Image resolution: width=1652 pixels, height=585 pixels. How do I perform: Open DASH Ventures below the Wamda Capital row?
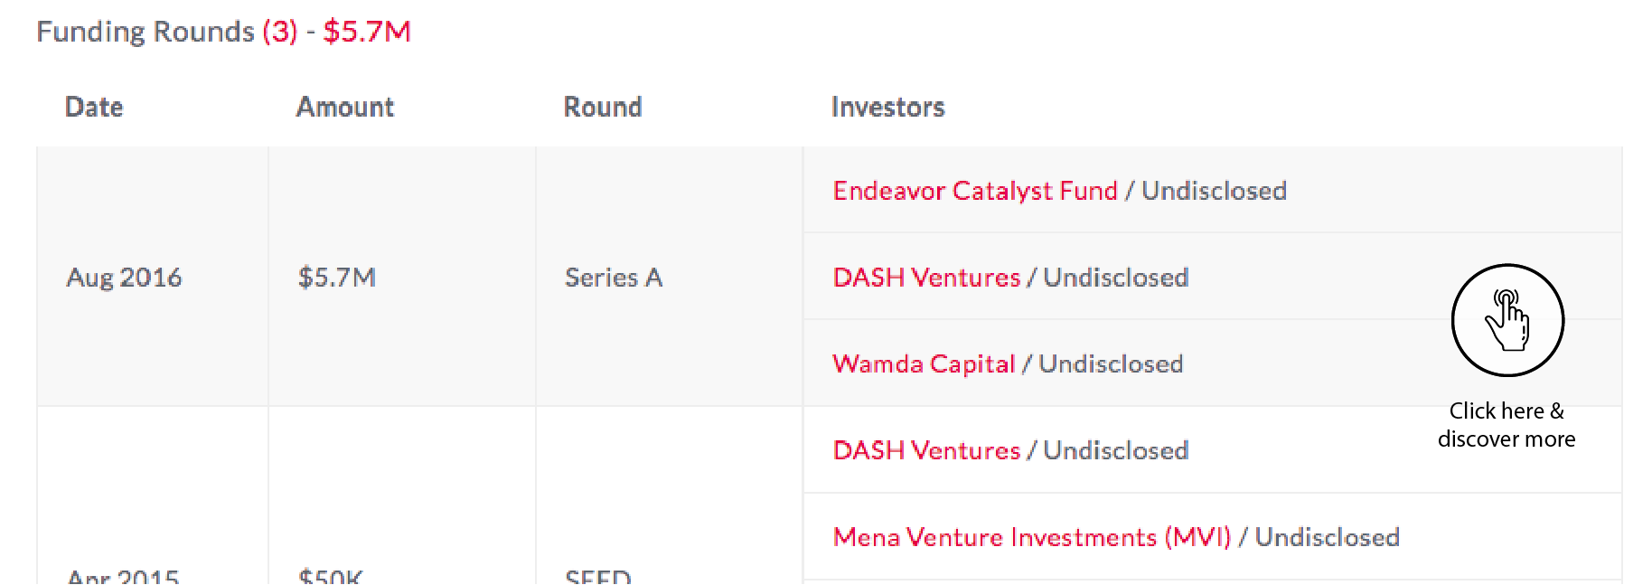point(925,450)
